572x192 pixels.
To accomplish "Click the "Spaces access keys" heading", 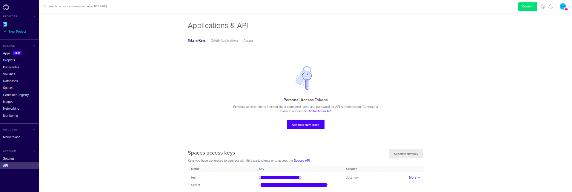I will pyautogui.click(x=211, y=153).
